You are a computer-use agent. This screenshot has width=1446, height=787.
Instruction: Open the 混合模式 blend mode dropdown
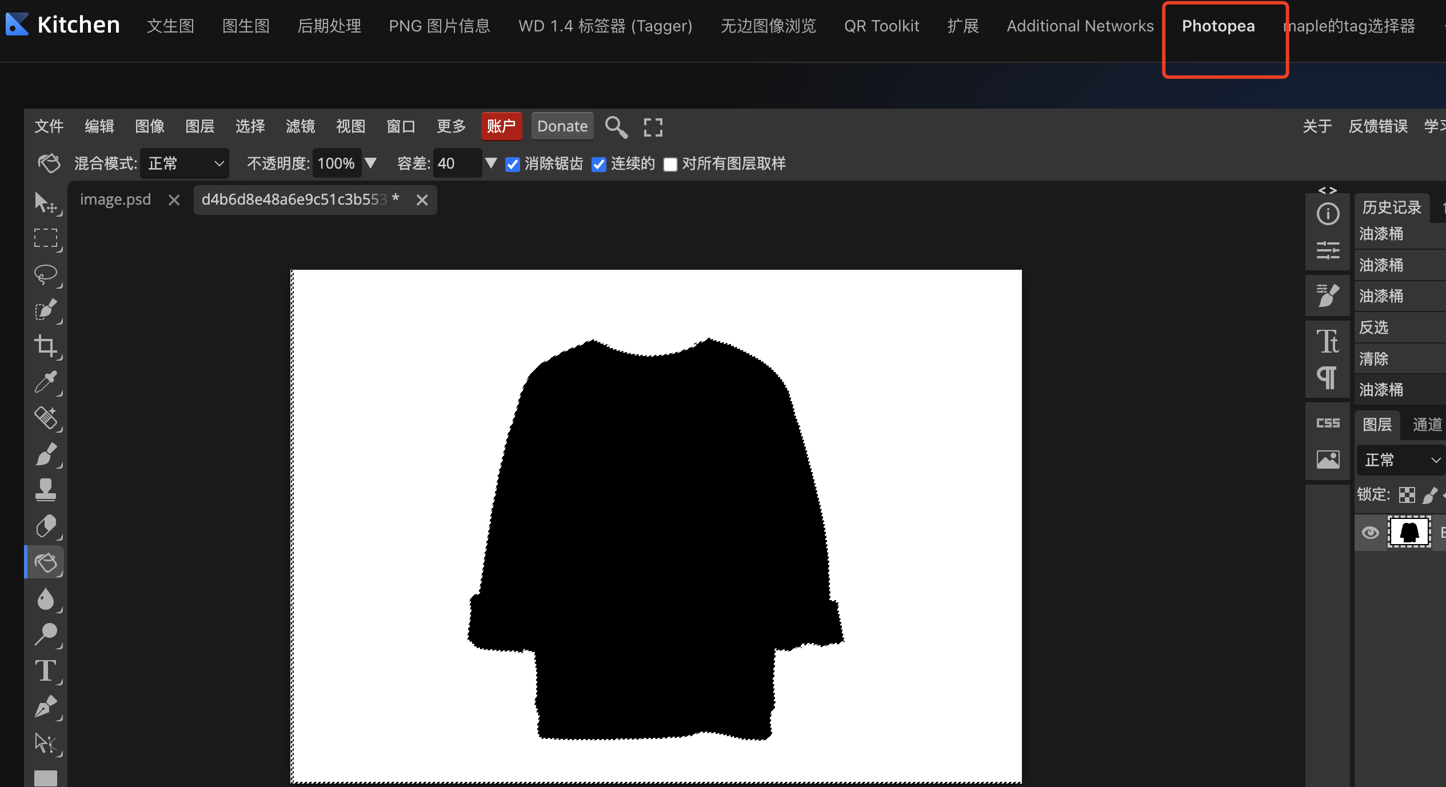pos(184,164)
